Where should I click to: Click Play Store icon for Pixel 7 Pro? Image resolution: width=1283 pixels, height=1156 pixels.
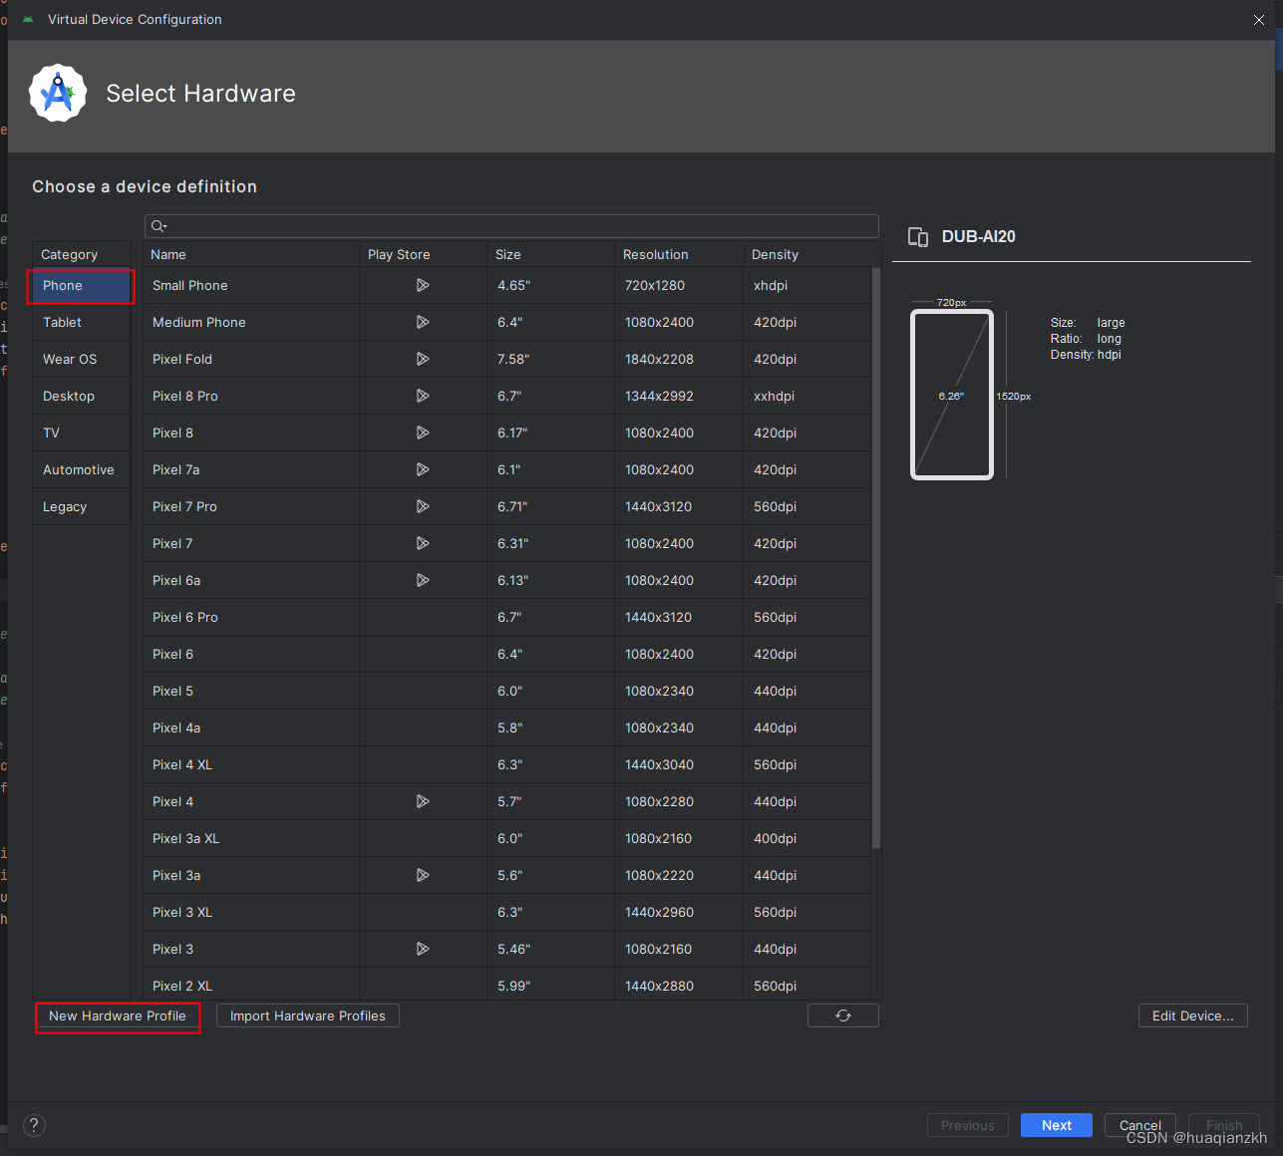pos(423,506)
